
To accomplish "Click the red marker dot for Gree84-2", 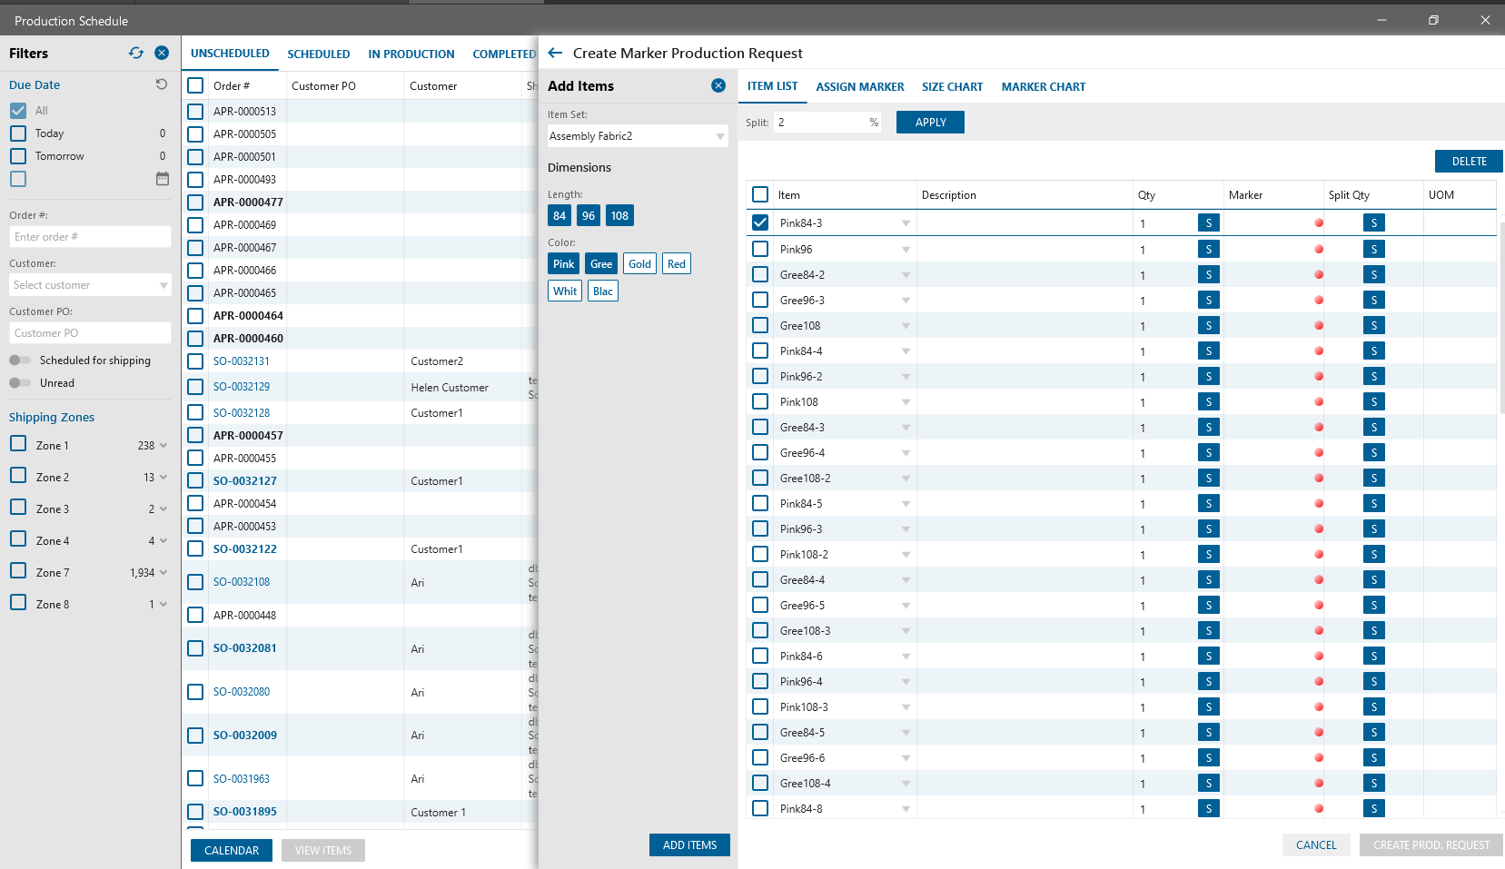I will tap(1319, 274).
